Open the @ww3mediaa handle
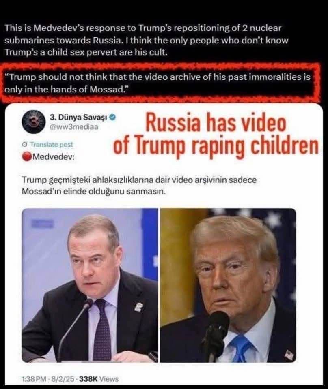328x389 pixels. (x=74, y=127)
